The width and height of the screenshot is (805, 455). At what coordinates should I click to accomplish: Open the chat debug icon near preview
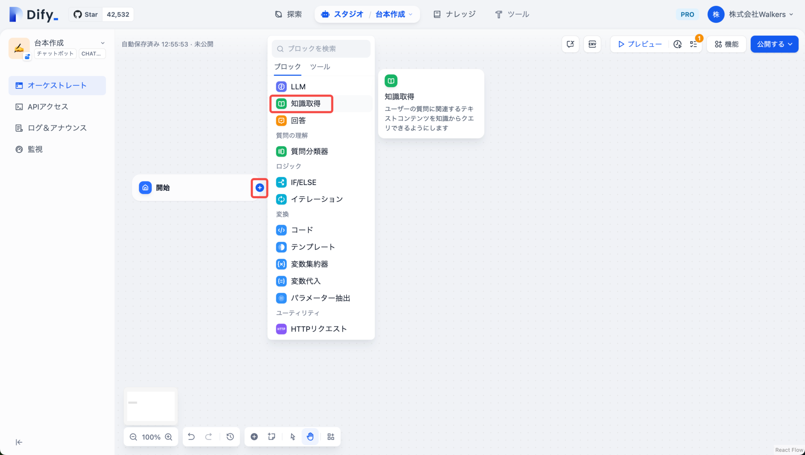(x=571, y=44)
